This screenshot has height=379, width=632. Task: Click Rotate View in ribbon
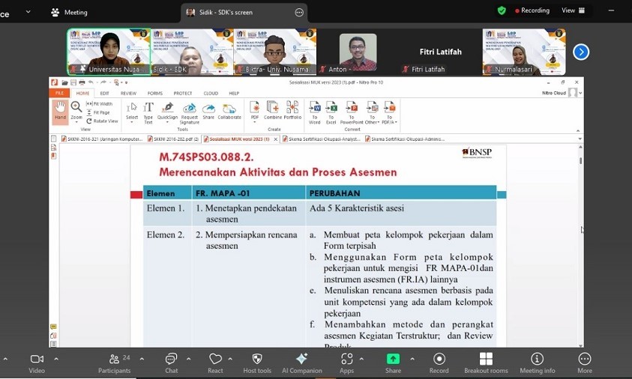click(x=102, y=121)
